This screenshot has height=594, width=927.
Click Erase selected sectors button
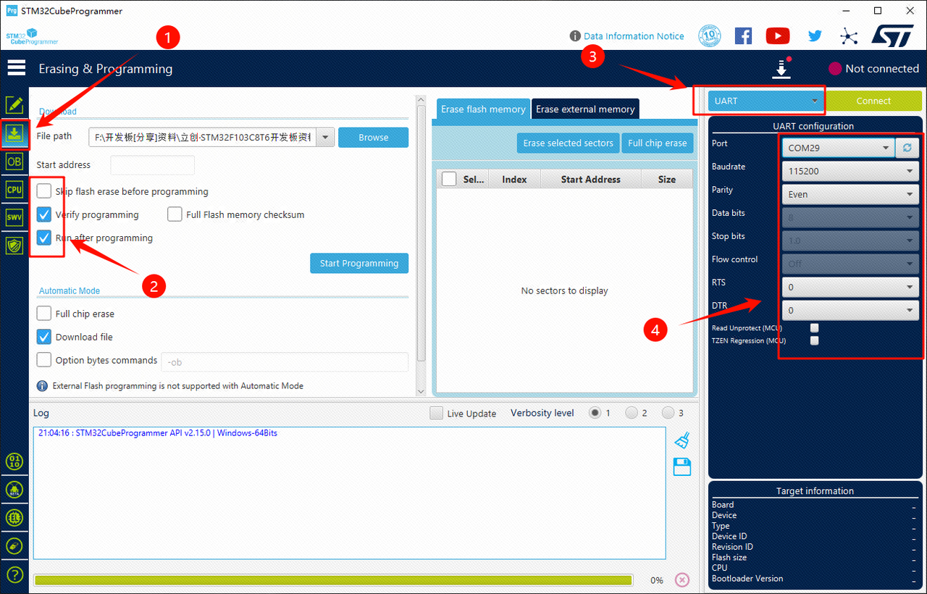click(x=569, y=143)
